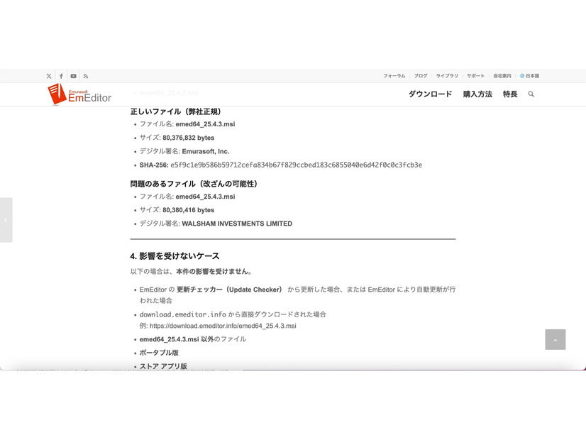This screenshot has width=586, height=440.
Task: Click the サポート link
Action: (475, 76)
